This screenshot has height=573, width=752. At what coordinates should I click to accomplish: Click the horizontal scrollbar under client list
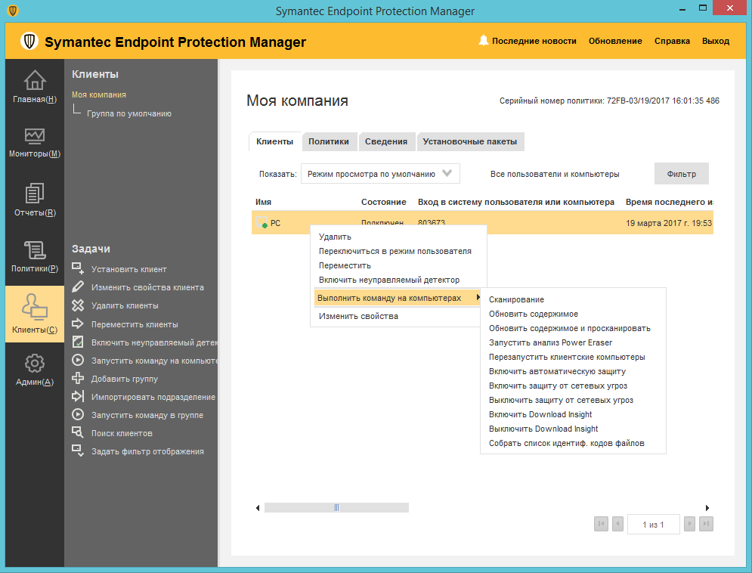(x=336, y=508)
